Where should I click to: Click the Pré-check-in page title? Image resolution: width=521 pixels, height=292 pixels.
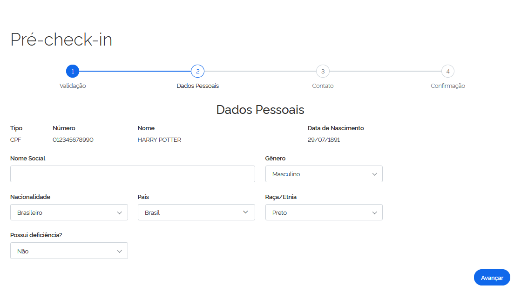point(61,40)
